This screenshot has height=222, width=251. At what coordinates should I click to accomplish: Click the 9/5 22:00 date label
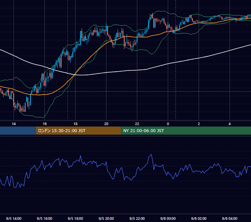point(137,219)
